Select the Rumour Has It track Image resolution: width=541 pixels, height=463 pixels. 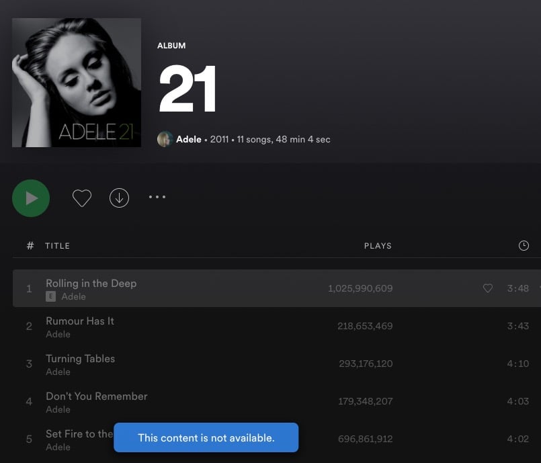(80, 321)
